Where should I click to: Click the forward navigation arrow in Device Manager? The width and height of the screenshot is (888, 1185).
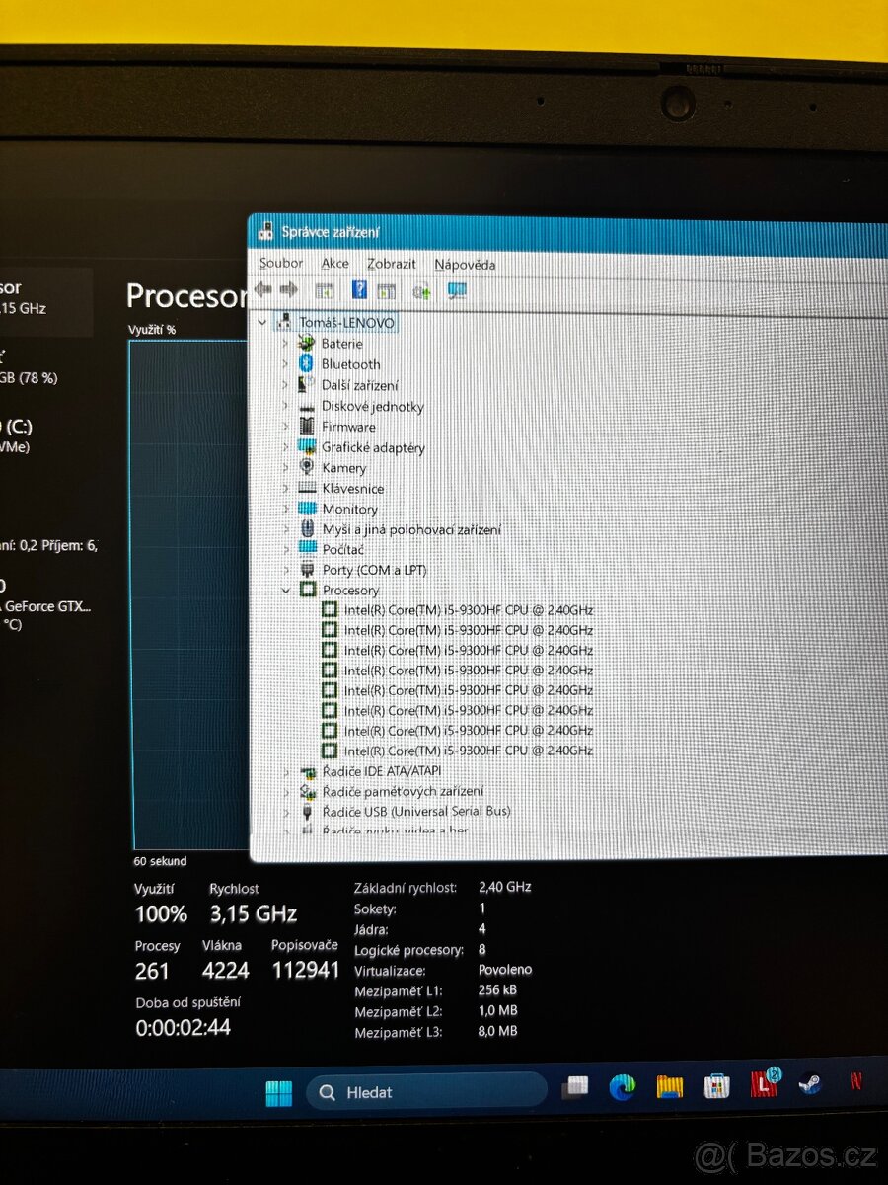(x=290, y=289)
